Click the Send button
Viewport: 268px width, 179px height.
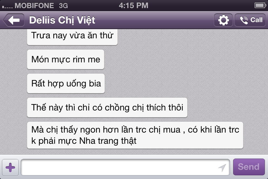(x=249, y=167)
